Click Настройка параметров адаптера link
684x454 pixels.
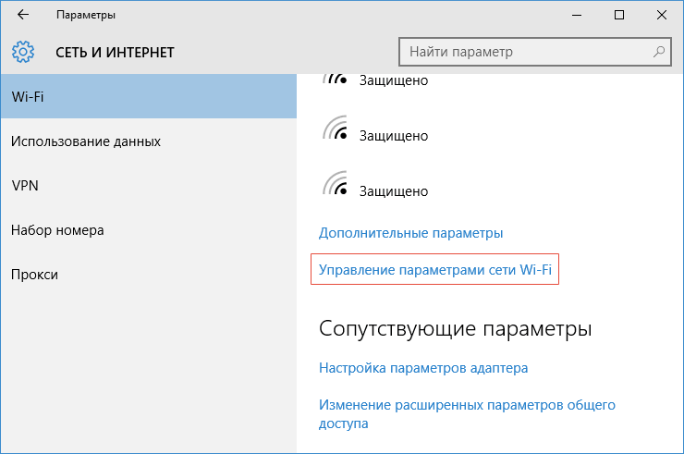(x=423, y=368)
